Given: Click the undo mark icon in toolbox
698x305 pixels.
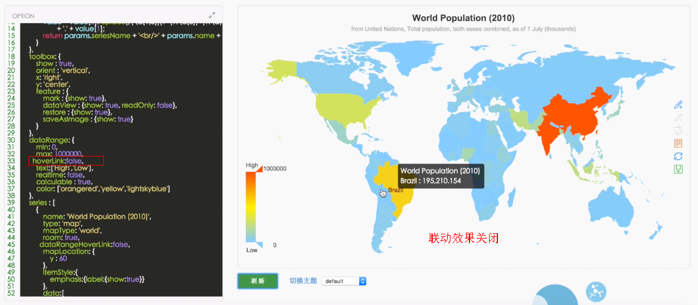Looking at the screenshot, I should [678, 117].
